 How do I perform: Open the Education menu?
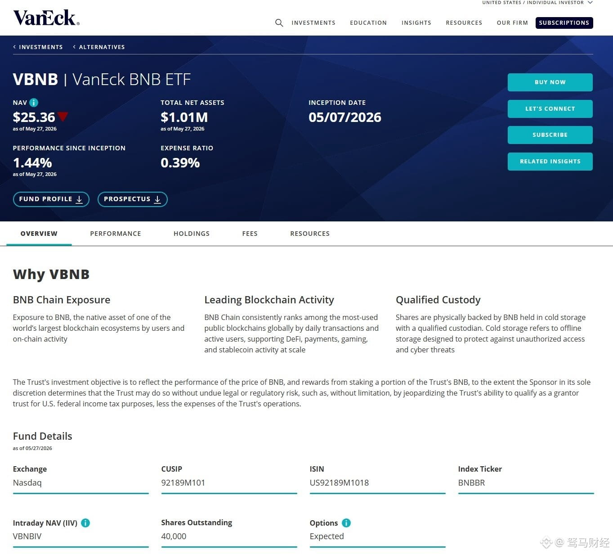tap(368, 23)
